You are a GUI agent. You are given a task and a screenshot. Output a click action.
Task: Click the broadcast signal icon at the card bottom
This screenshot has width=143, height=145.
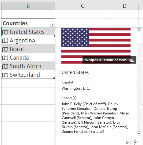(129, 142)
